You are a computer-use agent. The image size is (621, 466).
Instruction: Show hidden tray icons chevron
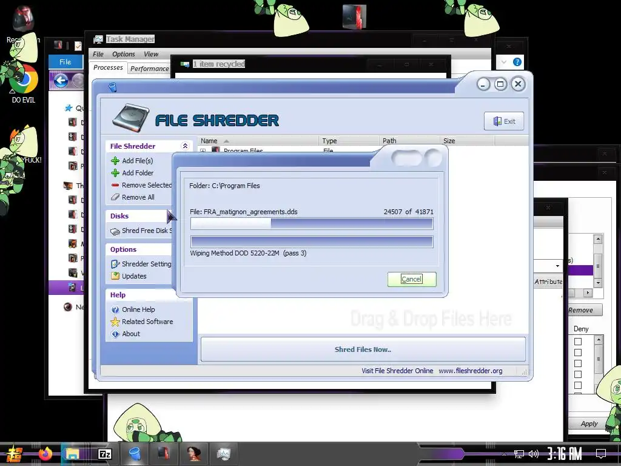[504, 454]
